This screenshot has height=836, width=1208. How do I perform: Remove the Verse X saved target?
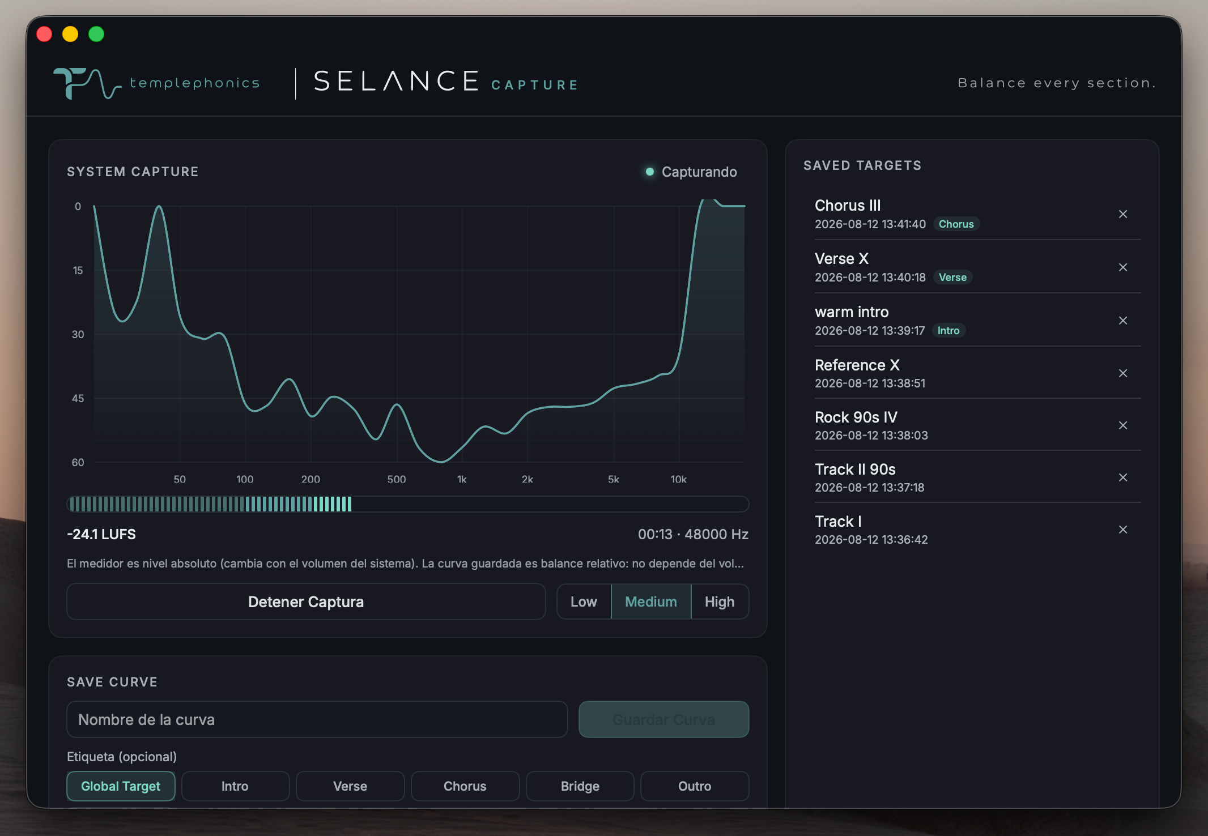click(1122, 267)
